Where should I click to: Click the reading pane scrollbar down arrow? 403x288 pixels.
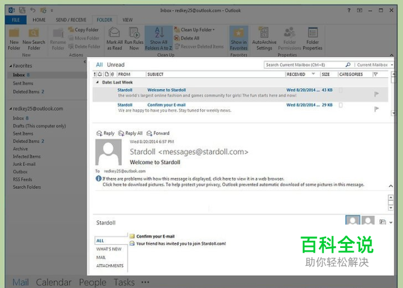[391, 208]
